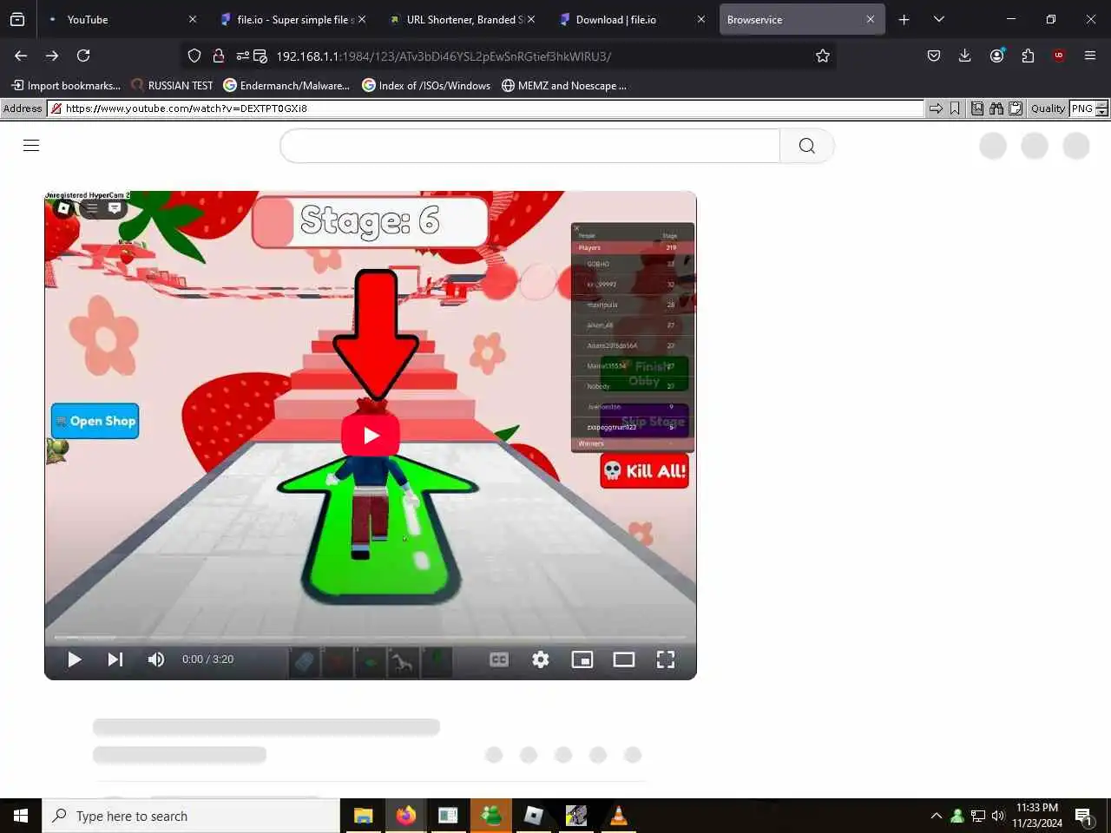Open Firefox View from tab bar icon
The width and height of the screenshot is (1111, 833).
coord(17,19)
